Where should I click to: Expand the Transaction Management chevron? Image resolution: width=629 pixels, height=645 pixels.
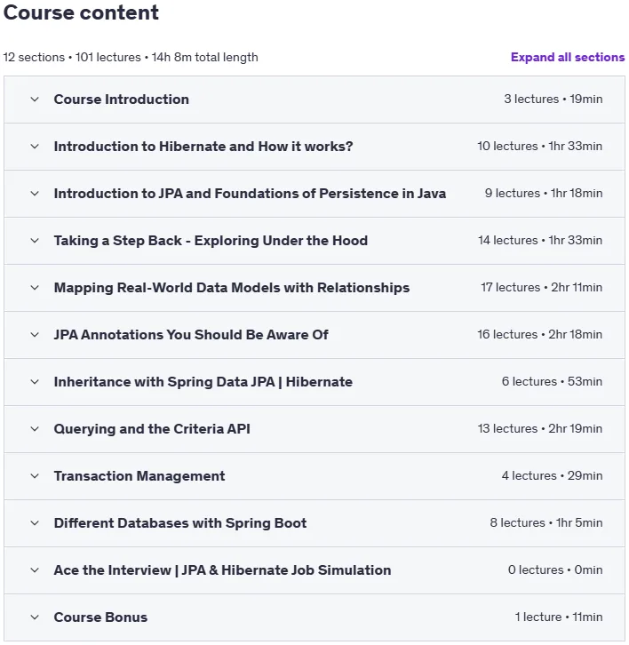pos(35,476)
